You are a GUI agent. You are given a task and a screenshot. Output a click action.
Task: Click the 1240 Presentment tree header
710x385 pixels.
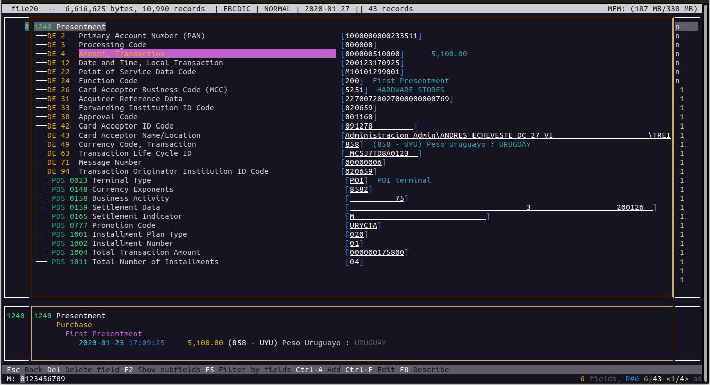70,27
